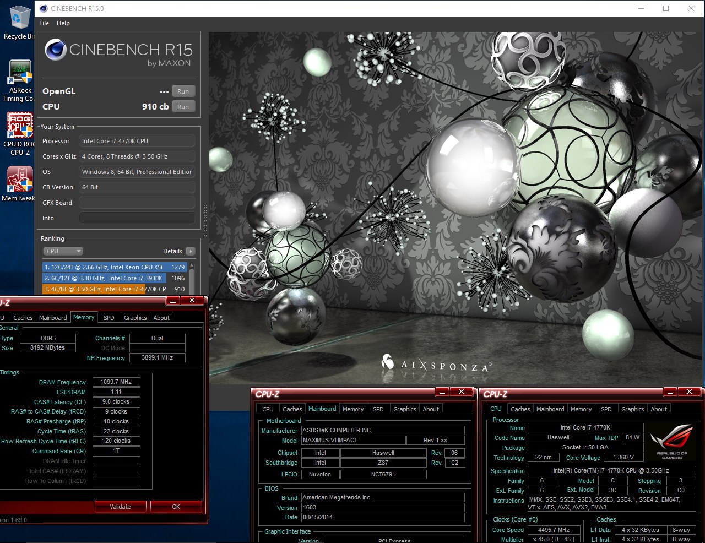
Task: Open the Recycle Bin desktop icon
Action: (19, 23)
